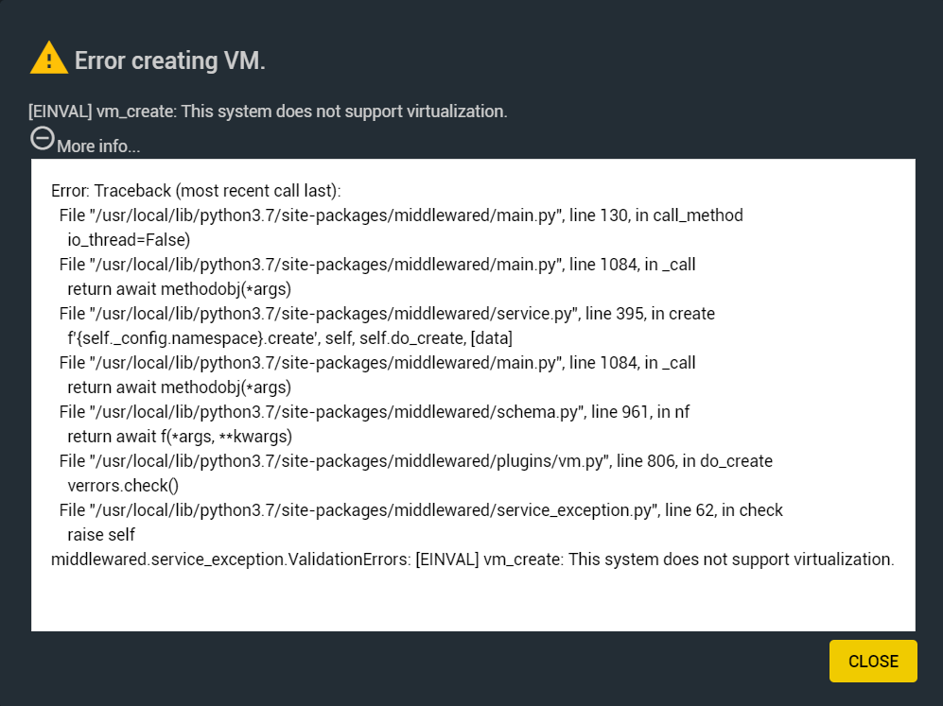Select the schema.py line 961 in nf entry
Viewport: 943px width, 706px height.
click(374, 411)
